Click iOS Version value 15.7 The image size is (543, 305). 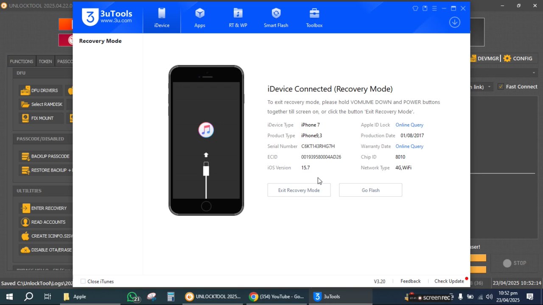305,168
